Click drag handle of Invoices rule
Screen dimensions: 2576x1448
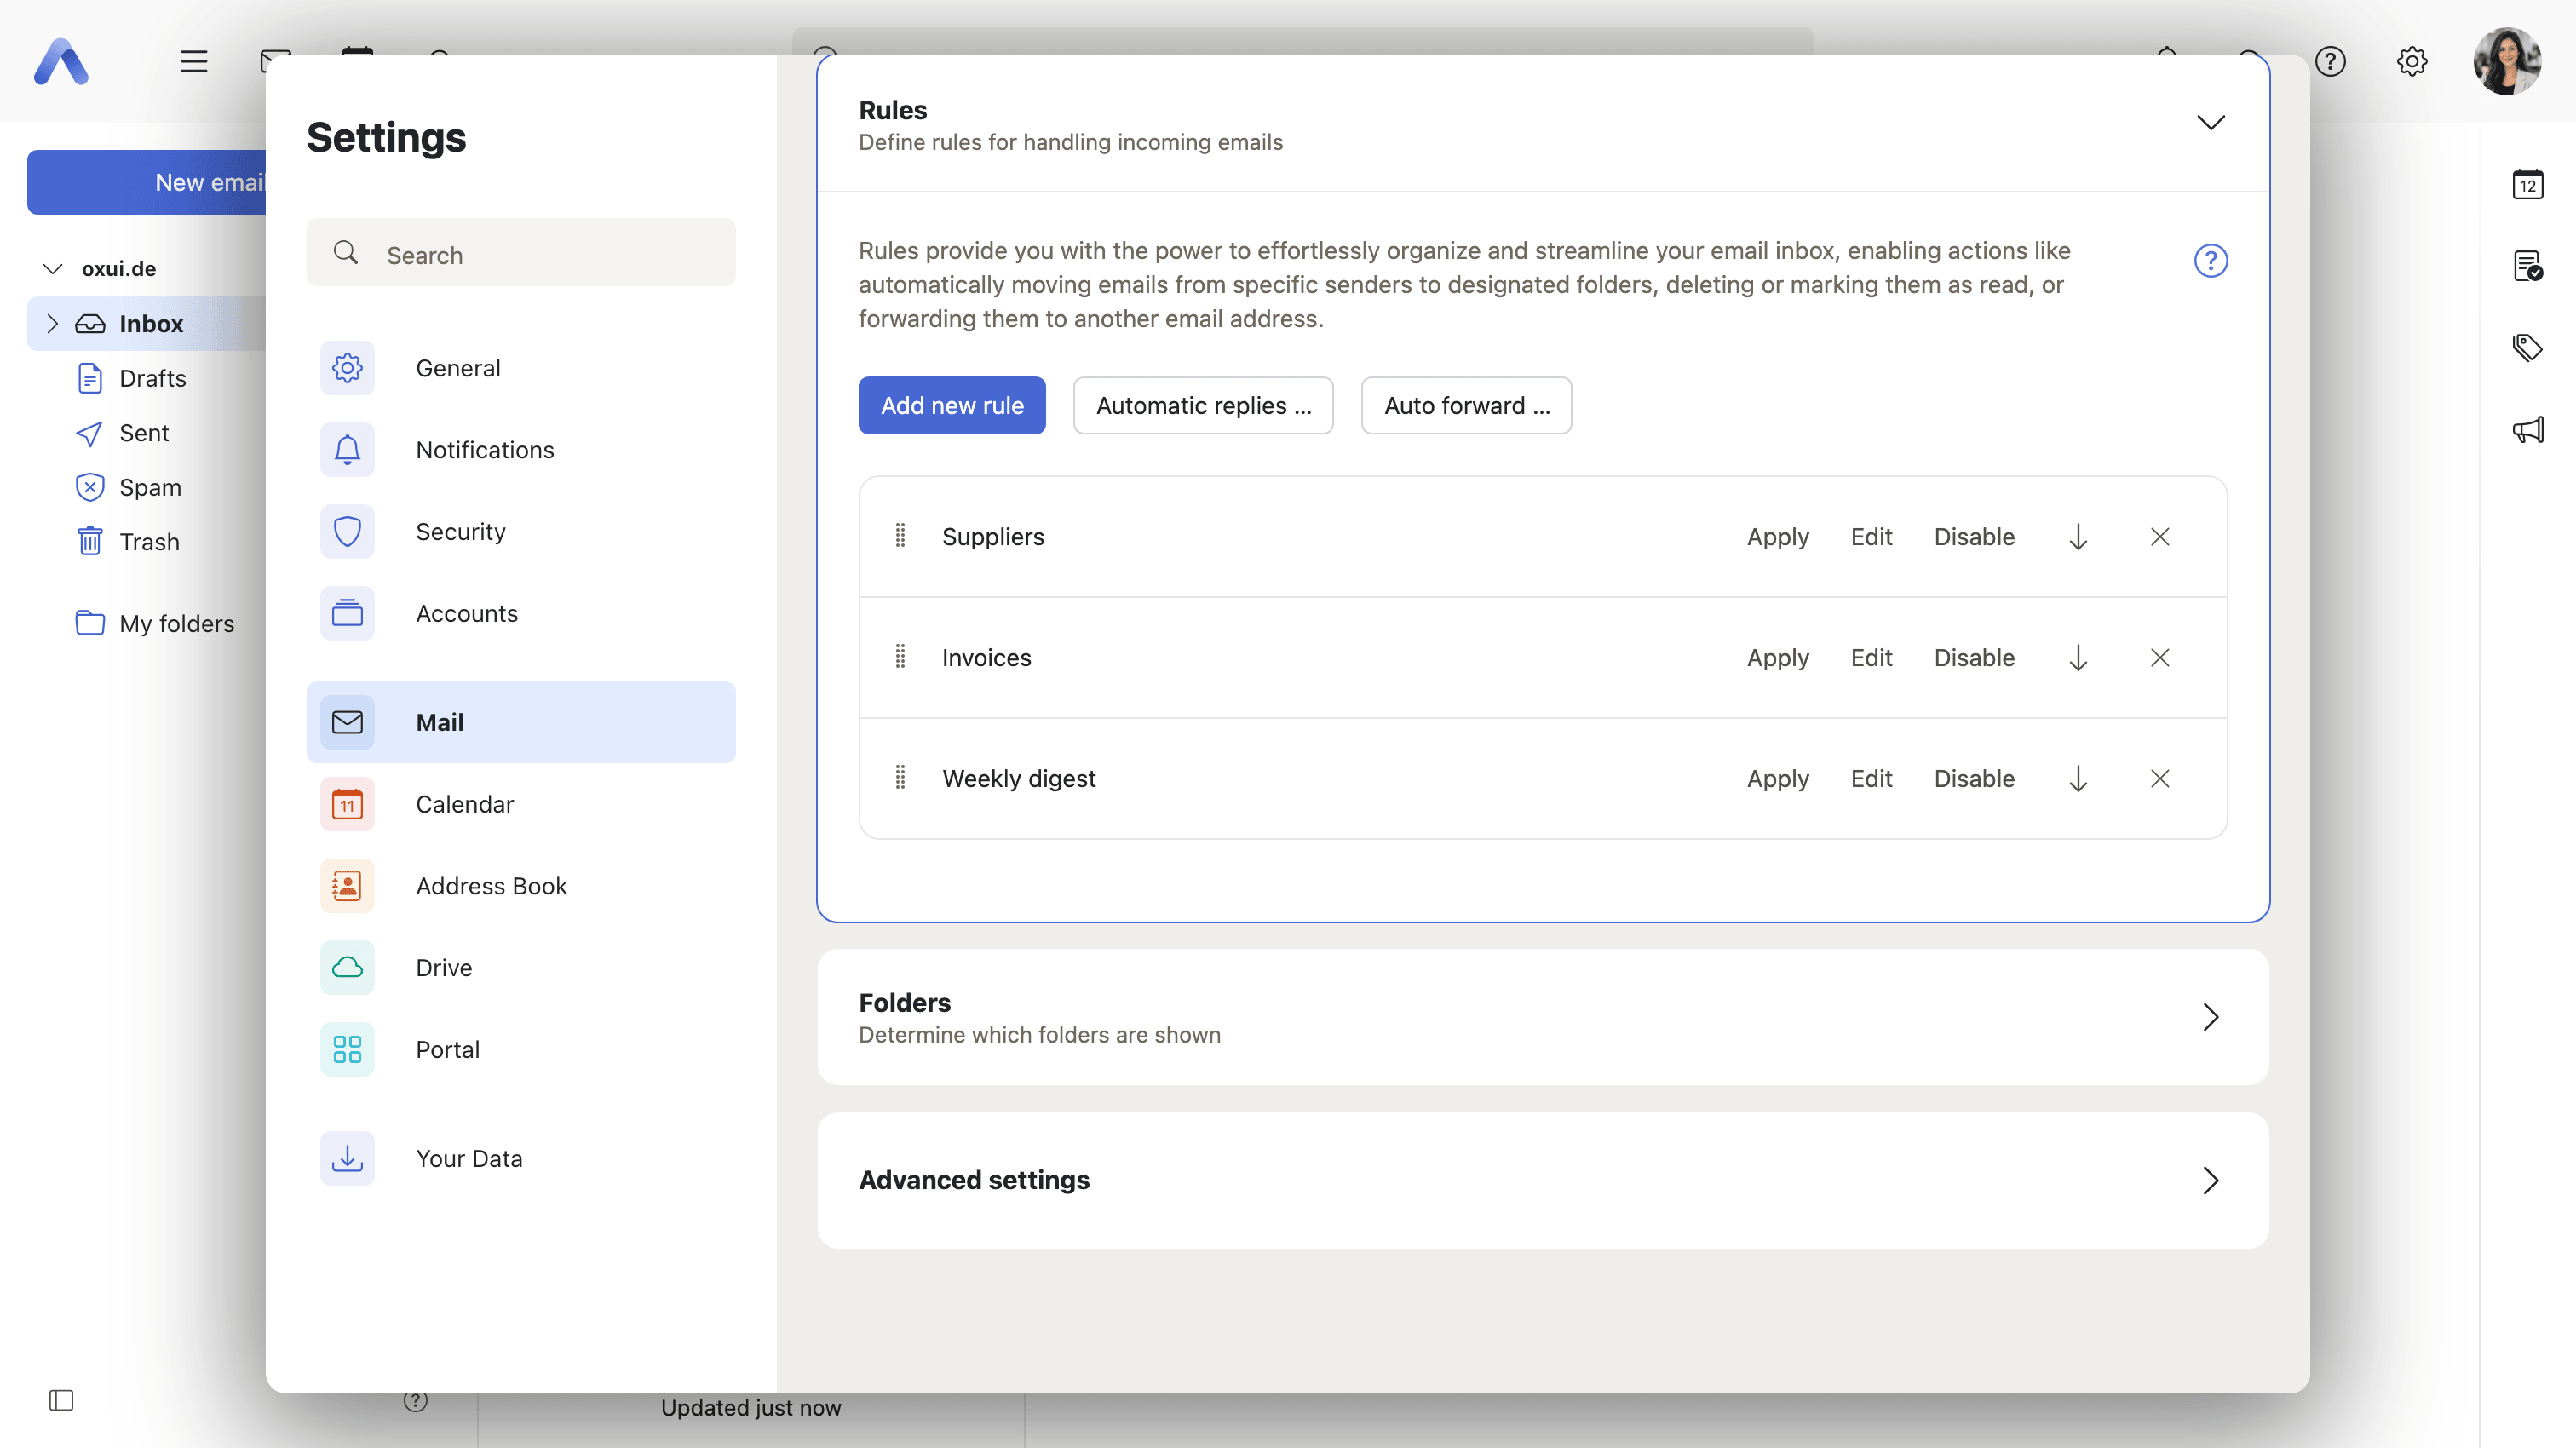click(900, 657)
